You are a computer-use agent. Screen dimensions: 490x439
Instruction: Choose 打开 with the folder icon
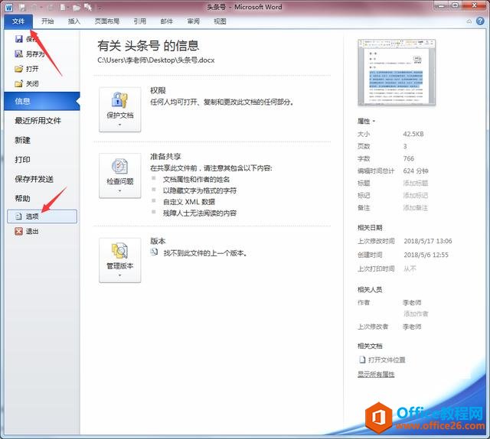click(x=27, y=69)
